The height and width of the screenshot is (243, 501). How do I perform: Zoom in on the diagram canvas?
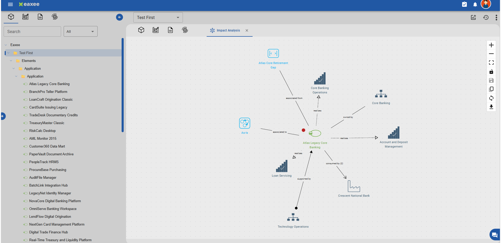point(491,45)
